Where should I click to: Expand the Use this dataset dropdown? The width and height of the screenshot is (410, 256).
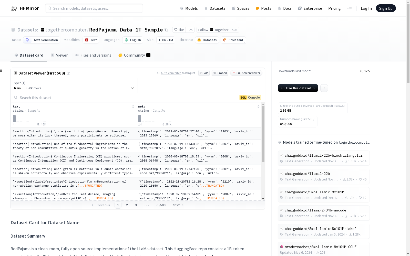click(298, 88)
